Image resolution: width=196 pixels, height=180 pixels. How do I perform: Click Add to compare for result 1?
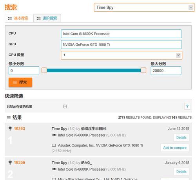[175, 148]
